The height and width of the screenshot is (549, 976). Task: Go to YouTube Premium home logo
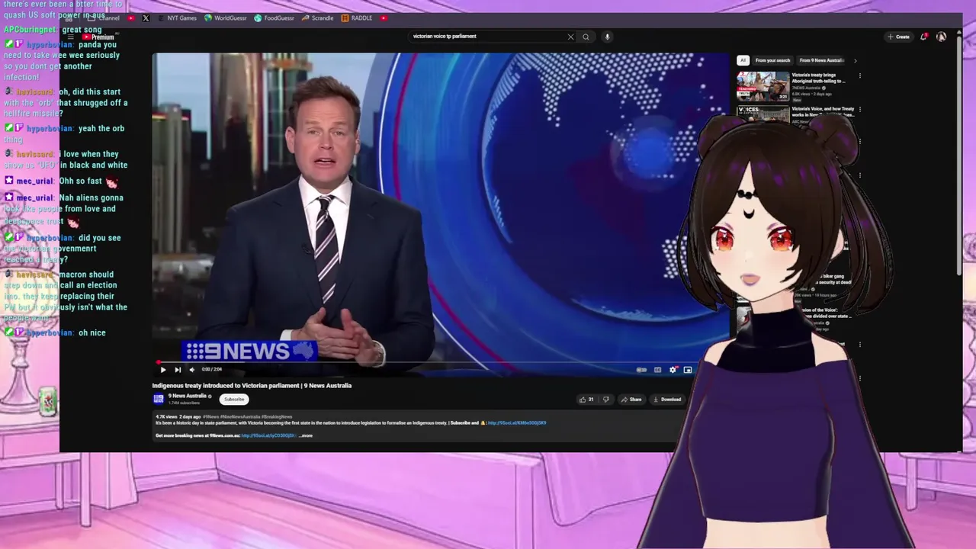98,37
